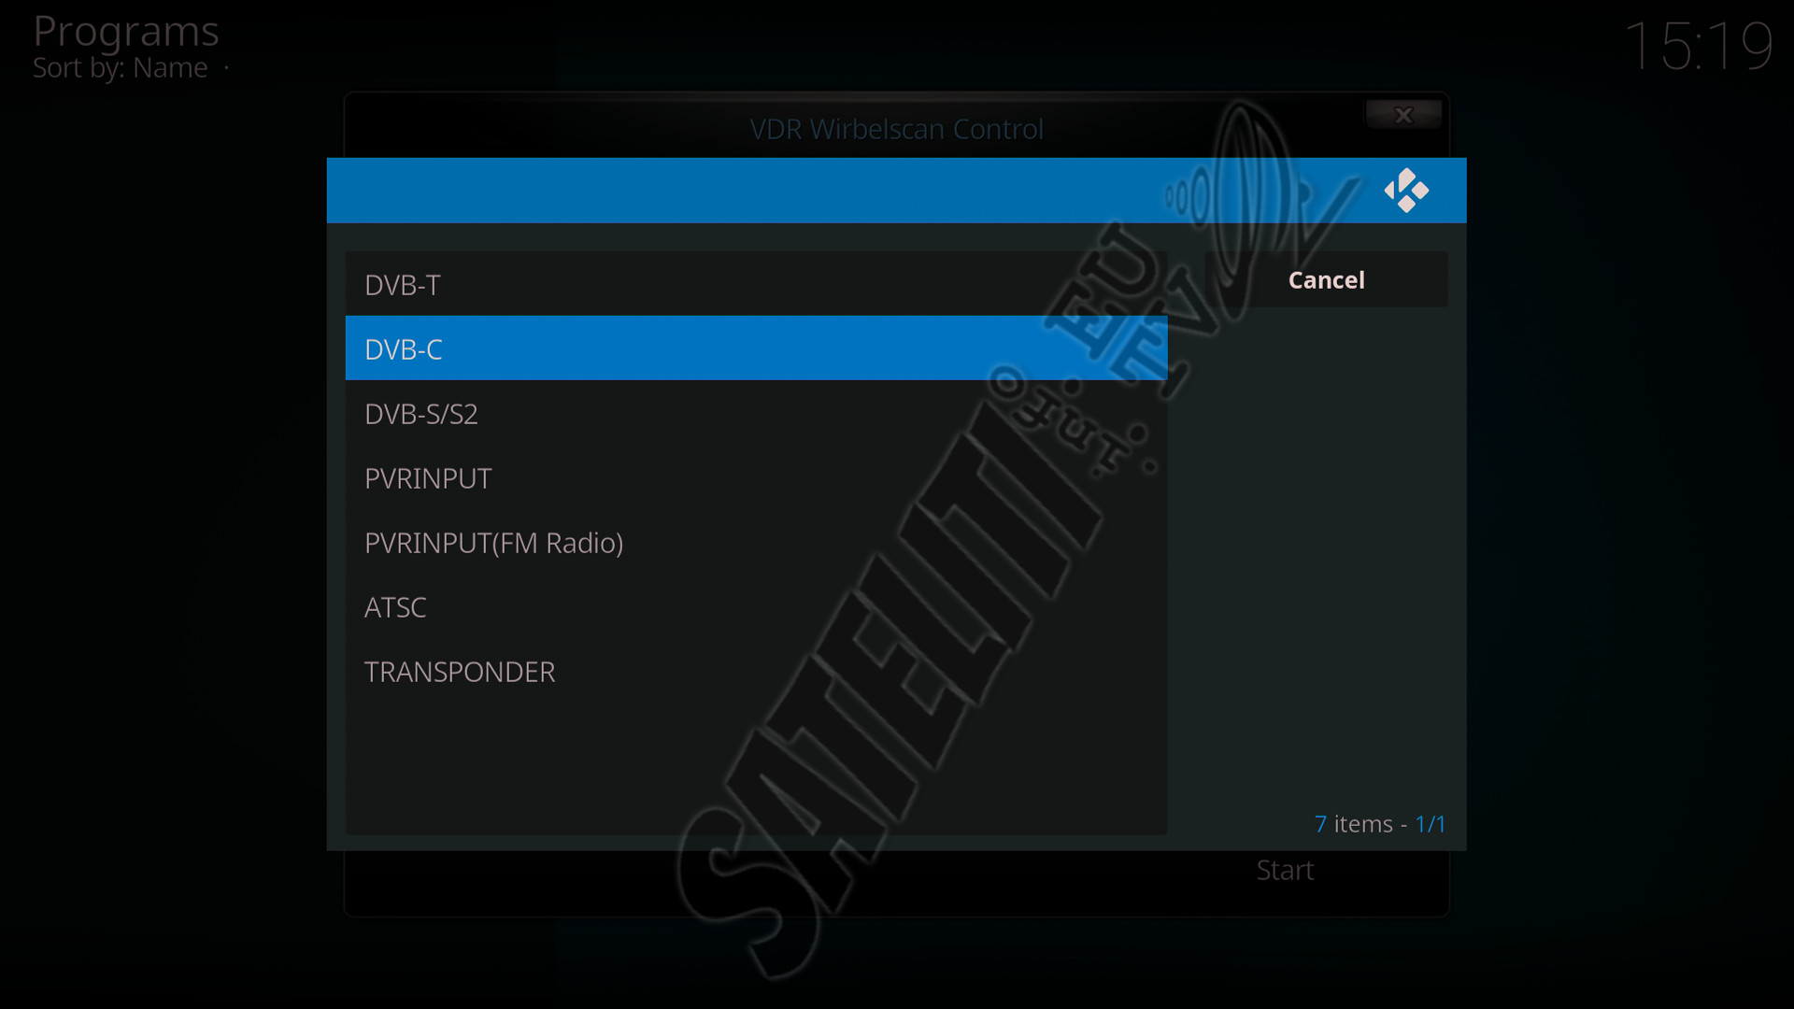Cancel the selection dialog

(x=1326, y=279)
